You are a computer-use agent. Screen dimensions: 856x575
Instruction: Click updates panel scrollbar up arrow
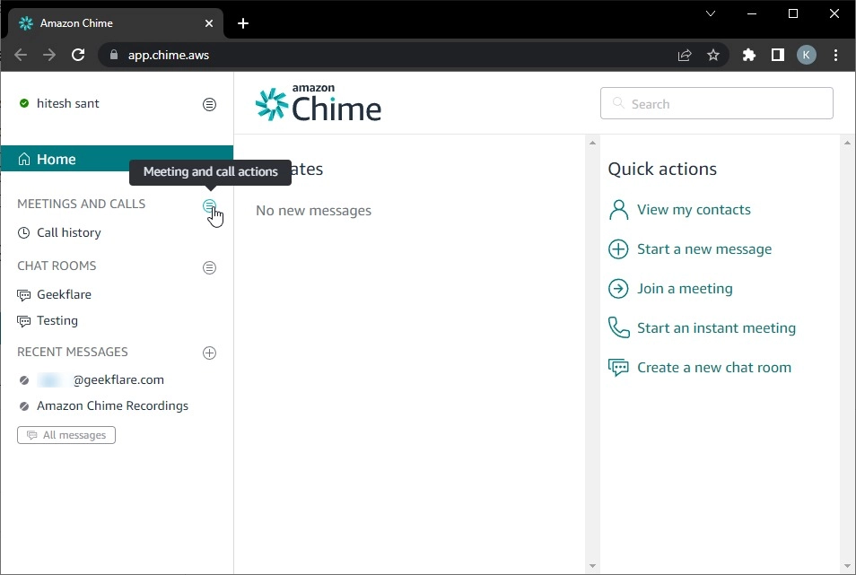[x=592, y=143]
